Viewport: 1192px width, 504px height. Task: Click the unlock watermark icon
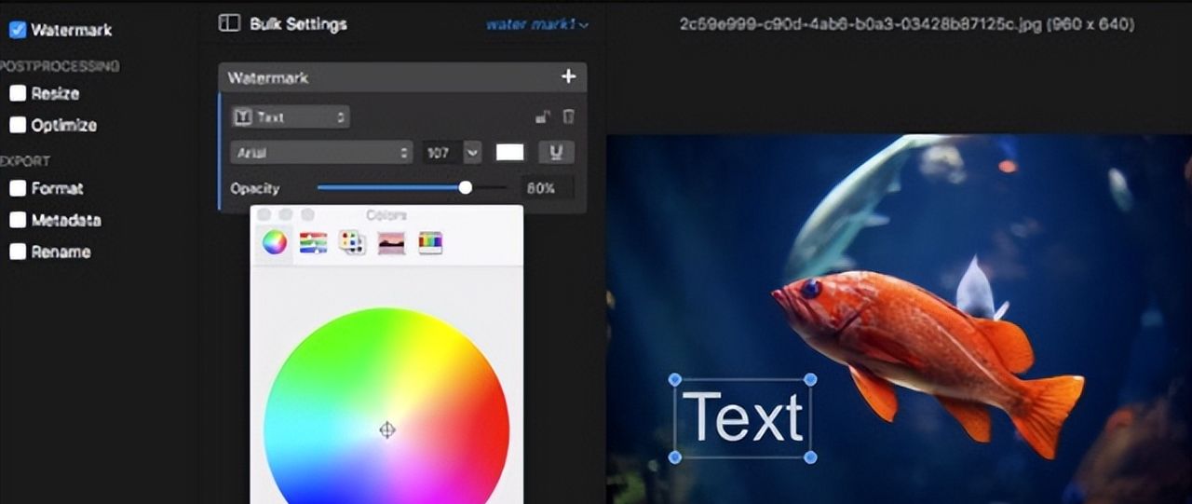542,117
